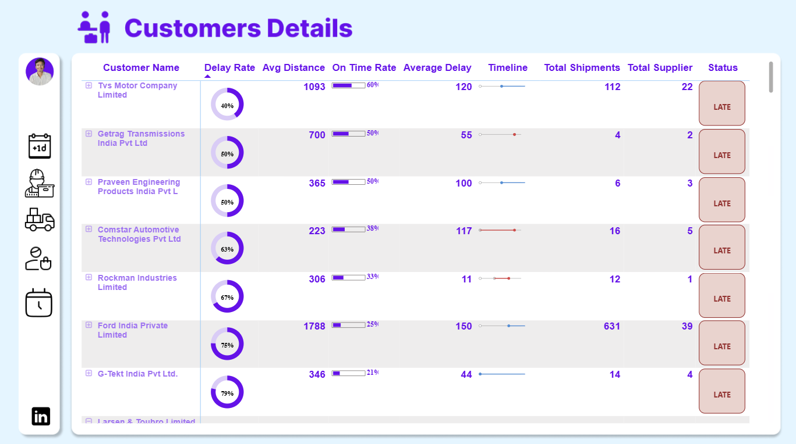The width and height of the screenshot is (796, 444).
Task: Select the Tvs Motor Company Limited name
Action: point(137,90)
